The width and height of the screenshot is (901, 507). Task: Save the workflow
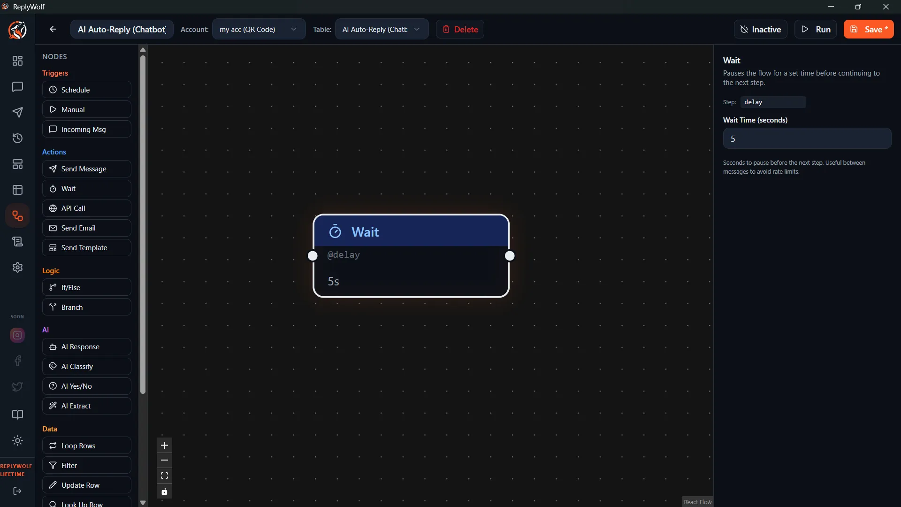869,29
